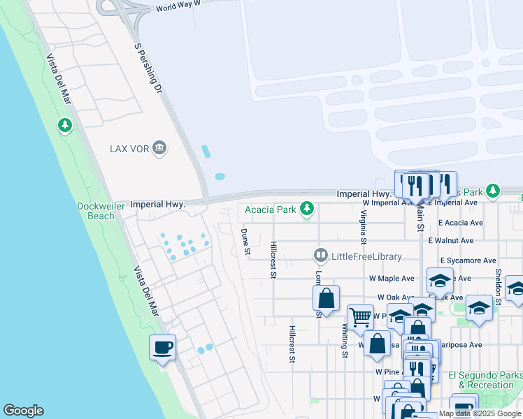Screen dimensions: 523x419
Task: Open the LAX VOR museum marker
Action: tap(159, 148)
